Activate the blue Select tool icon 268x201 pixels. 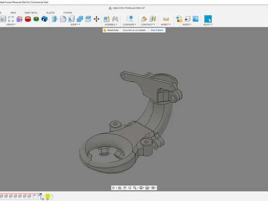208,19
